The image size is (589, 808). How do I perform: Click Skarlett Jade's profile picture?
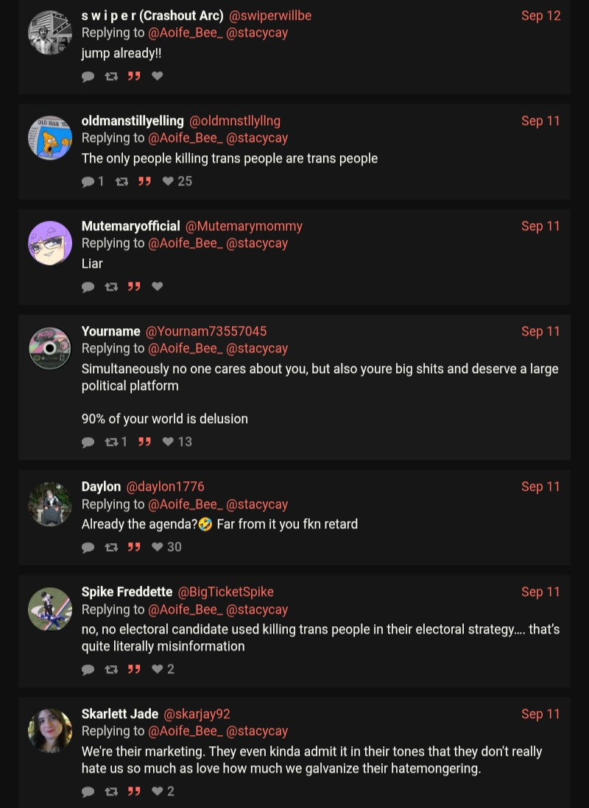[50, 731]
